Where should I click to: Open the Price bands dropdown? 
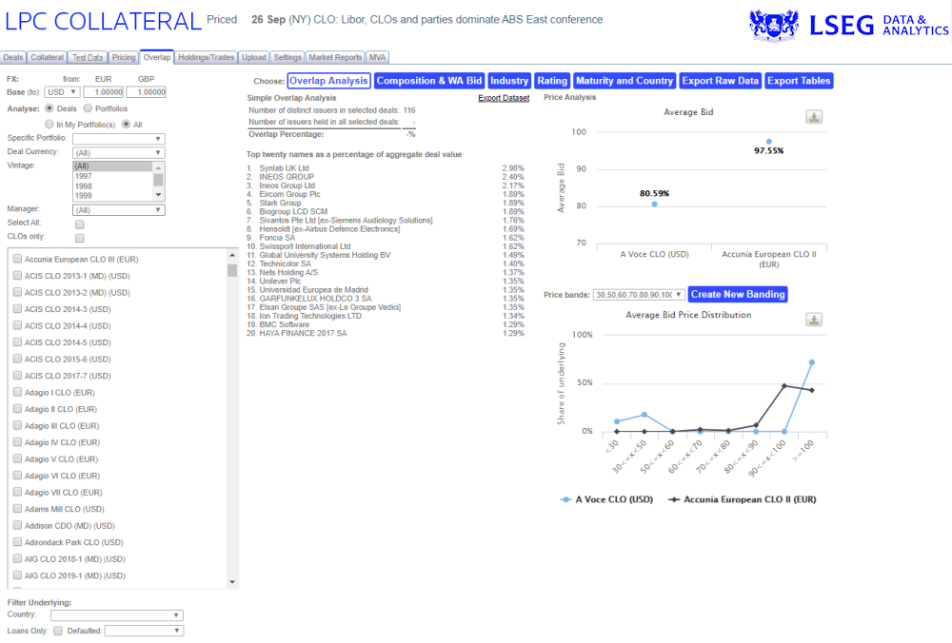(x=638, y=295)
